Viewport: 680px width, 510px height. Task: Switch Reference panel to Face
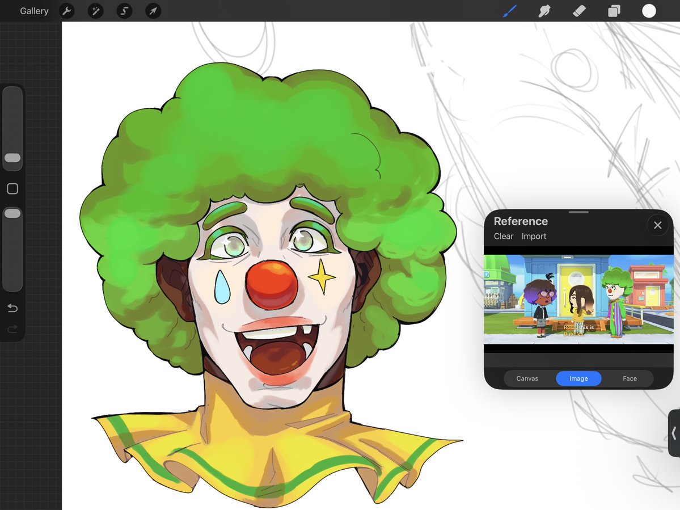point(630,378)
